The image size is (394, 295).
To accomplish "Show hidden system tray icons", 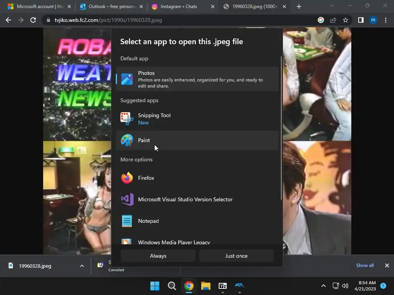I will point(324,286).
